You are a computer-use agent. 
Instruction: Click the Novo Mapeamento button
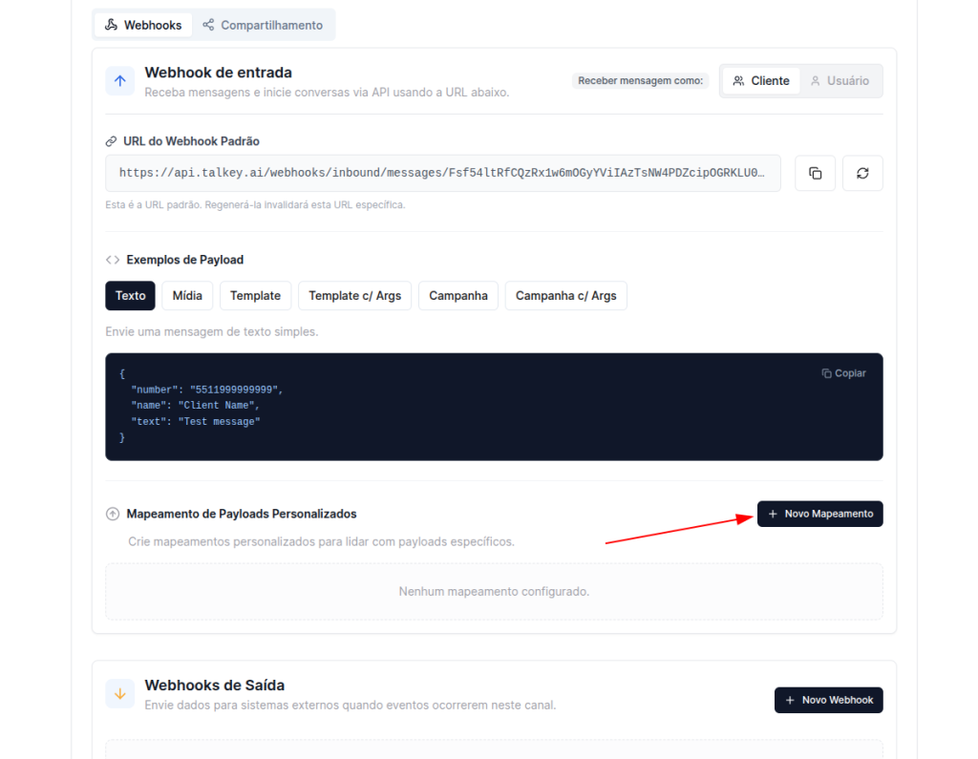pyautogui.click(x=819, y=514)
